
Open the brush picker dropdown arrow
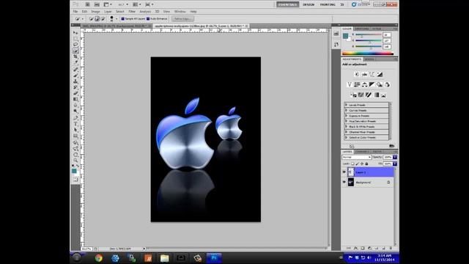point(117,19)
